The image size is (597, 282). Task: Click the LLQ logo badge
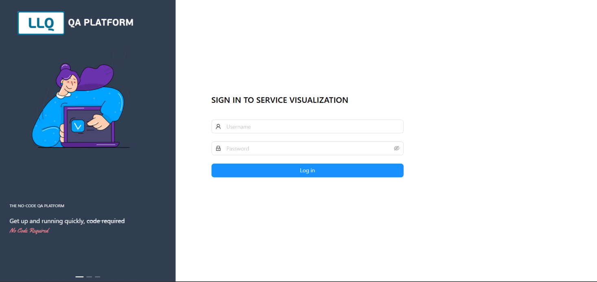coord(41,23)
